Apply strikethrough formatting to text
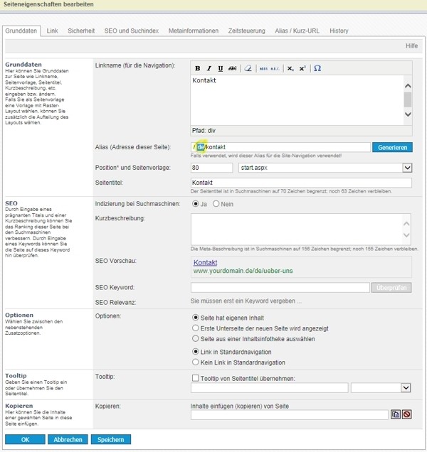The width and height of the screenshot is (427, 452). coord(232,68)
